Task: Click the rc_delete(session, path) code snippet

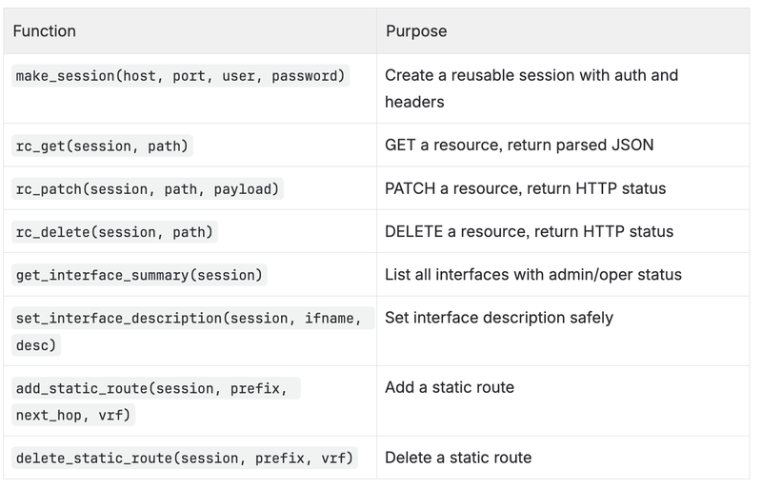Action: 114,232
